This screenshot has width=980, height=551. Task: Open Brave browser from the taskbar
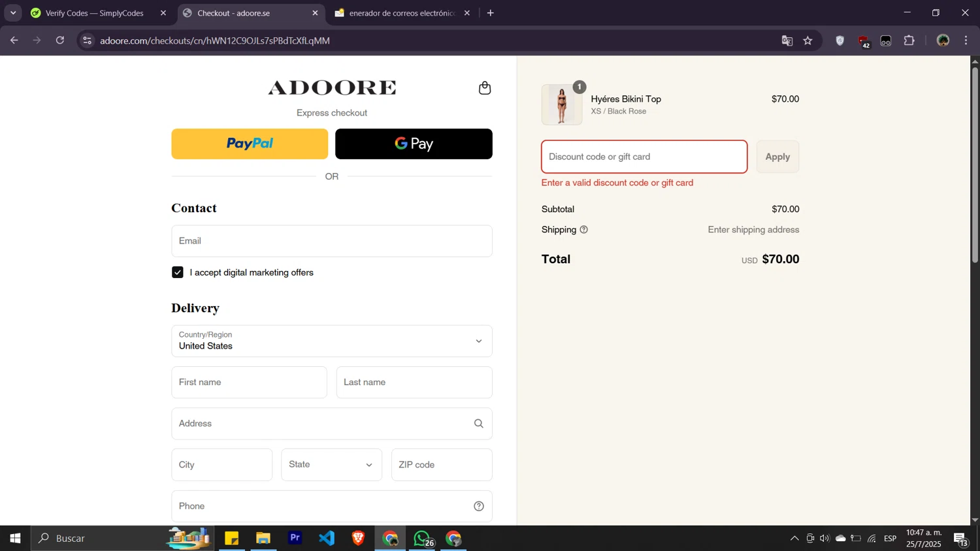point(358,538)
